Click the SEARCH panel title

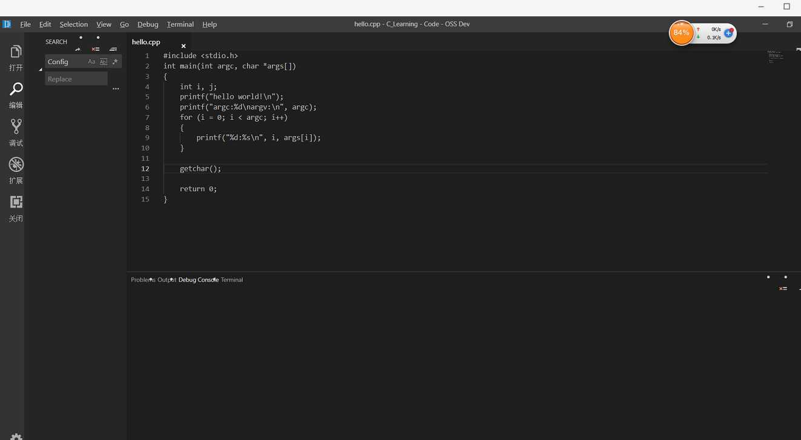coord(56,42)
